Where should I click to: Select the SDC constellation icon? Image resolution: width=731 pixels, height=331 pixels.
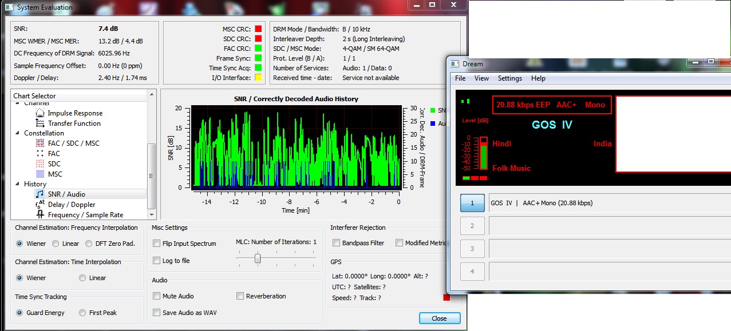[40, 164]
